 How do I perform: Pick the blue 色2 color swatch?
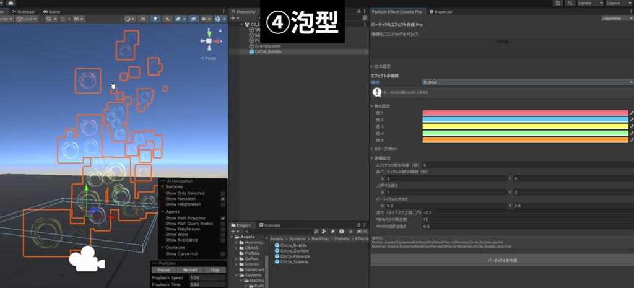pos(525,120)
